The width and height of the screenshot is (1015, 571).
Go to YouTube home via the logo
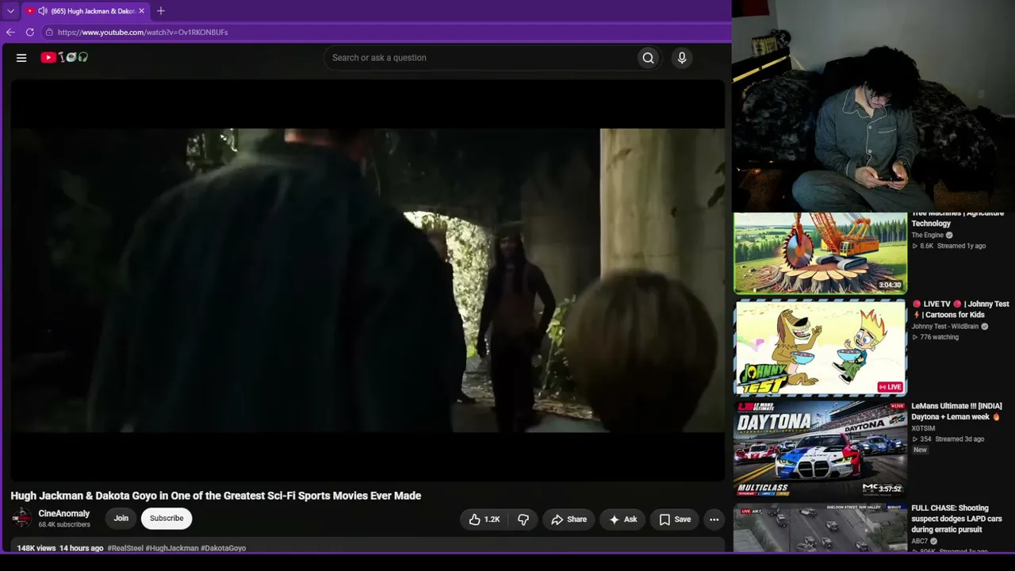[x=64, y=57]
